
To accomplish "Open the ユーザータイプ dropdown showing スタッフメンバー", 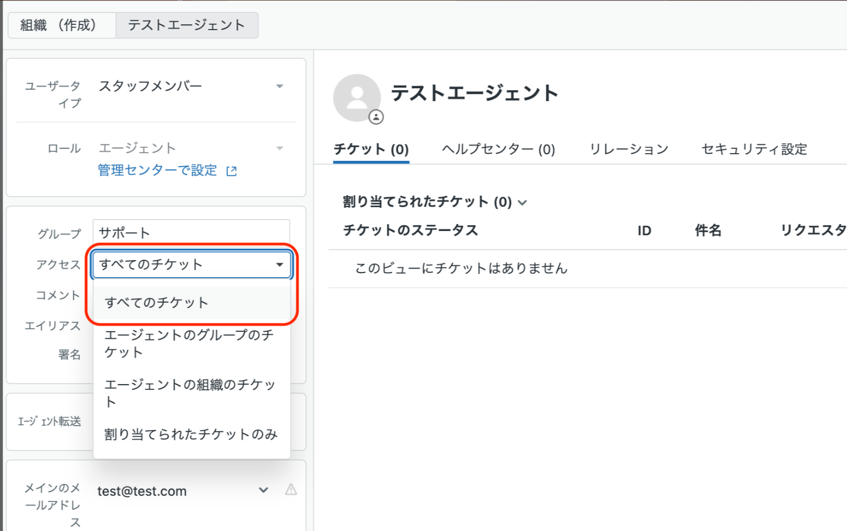I will tap(191, 86).
